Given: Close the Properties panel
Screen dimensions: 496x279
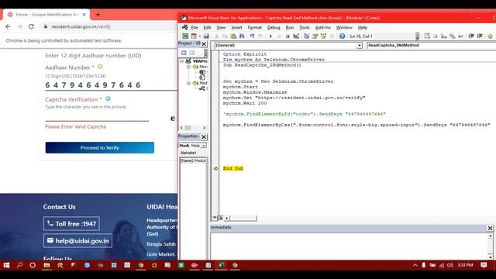Looking at the screenshot, I should (204, 136).
